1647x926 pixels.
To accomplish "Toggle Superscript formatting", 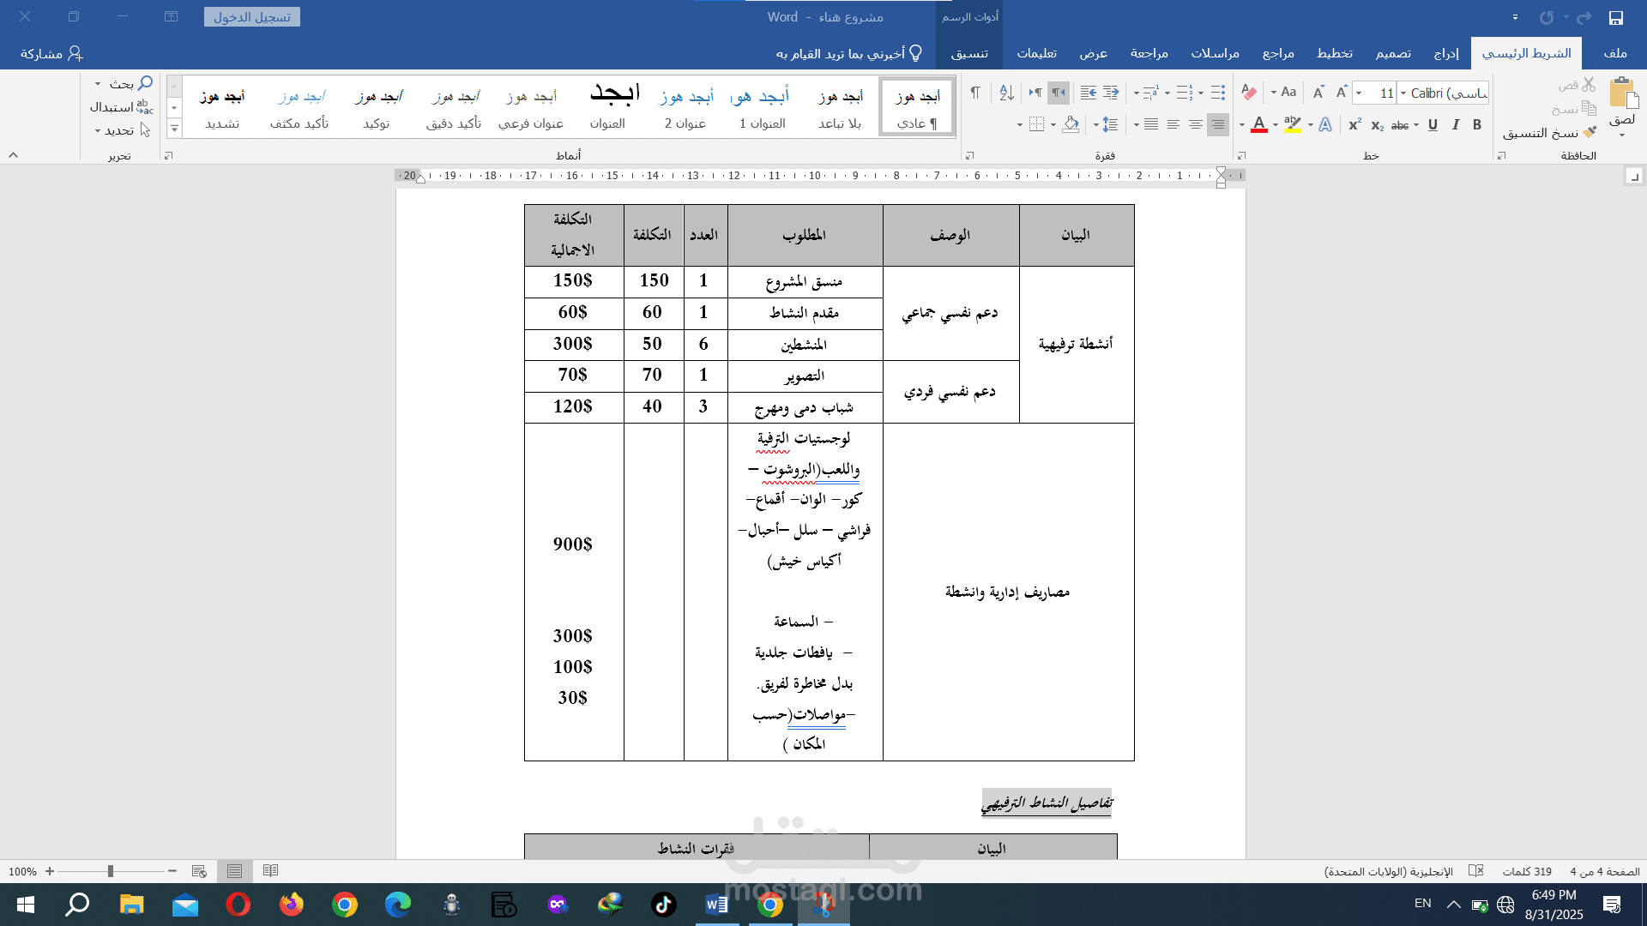I will (1355, 125).
